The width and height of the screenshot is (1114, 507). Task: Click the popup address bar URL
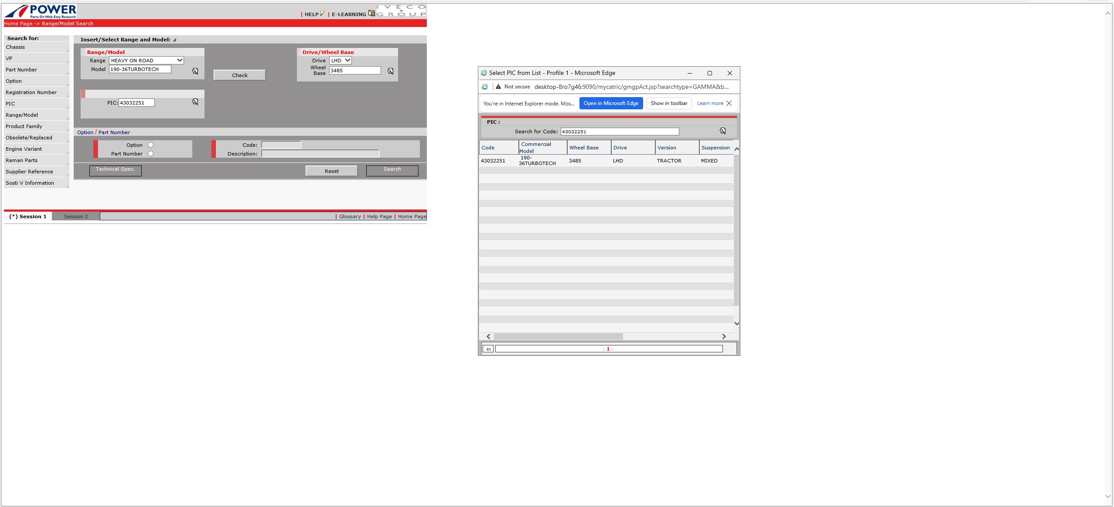(x=631, y=87)
